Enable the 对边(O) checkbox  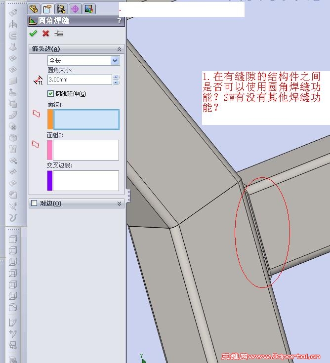(34, 203)
